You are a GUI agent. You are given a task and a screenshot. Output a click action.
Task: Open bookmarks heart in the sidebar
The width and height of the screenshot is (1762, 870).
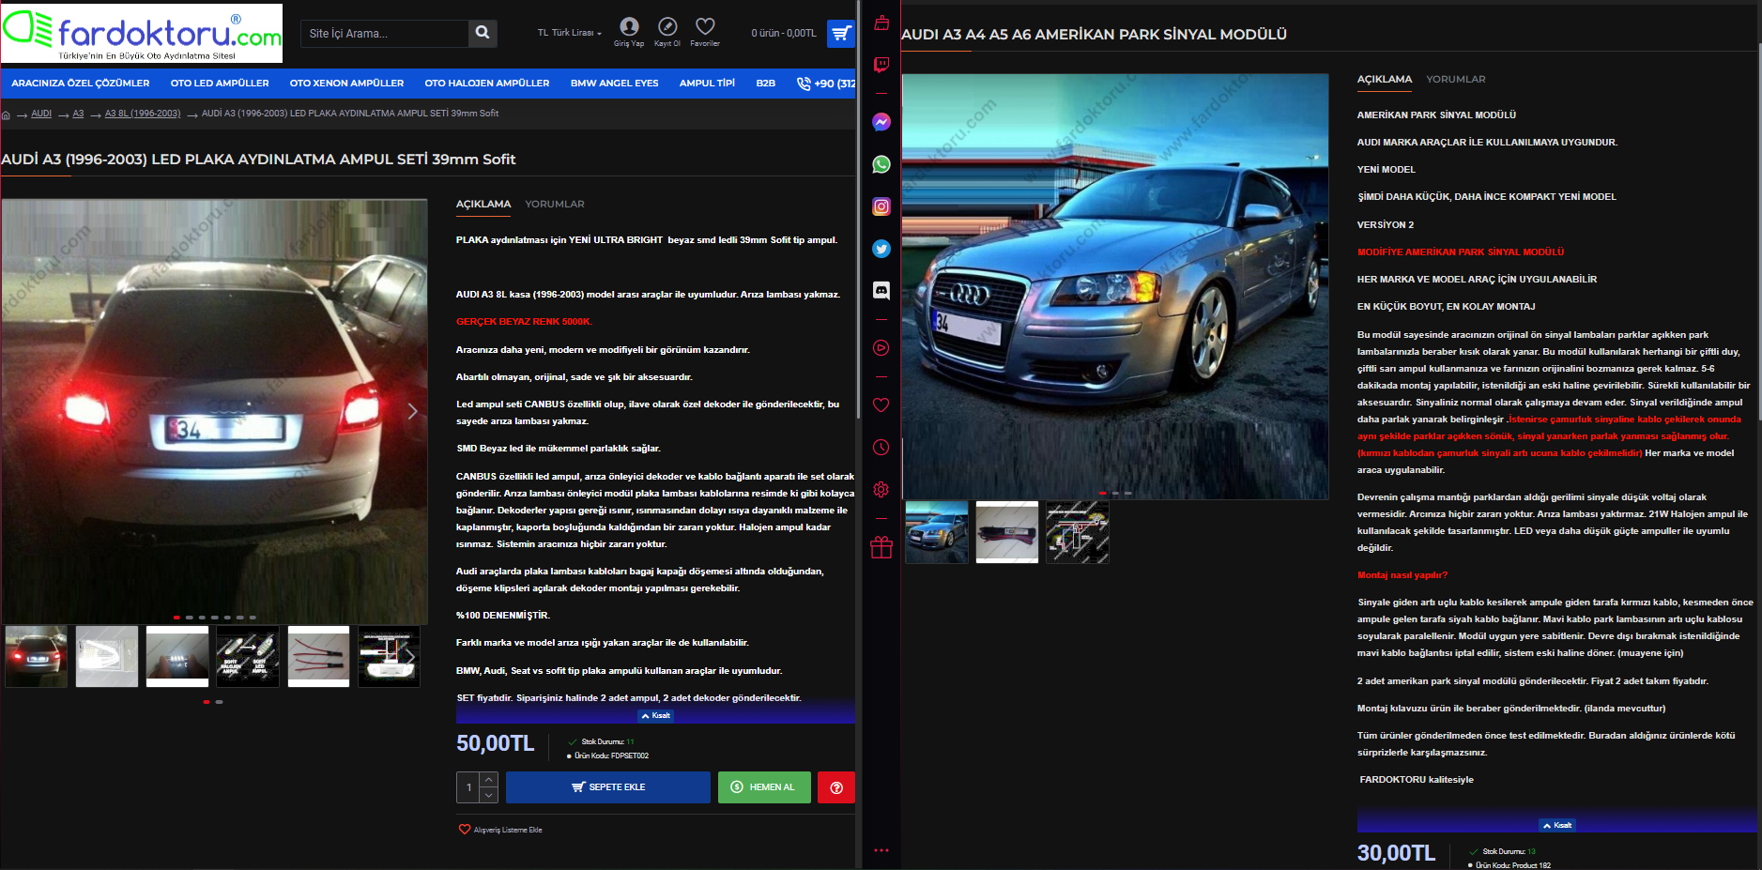[881, 405]
